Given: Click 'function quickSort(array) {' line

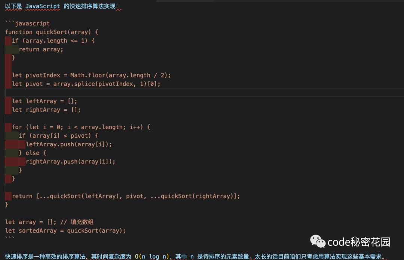Looking at the screenshot, I should click(52, 32).
